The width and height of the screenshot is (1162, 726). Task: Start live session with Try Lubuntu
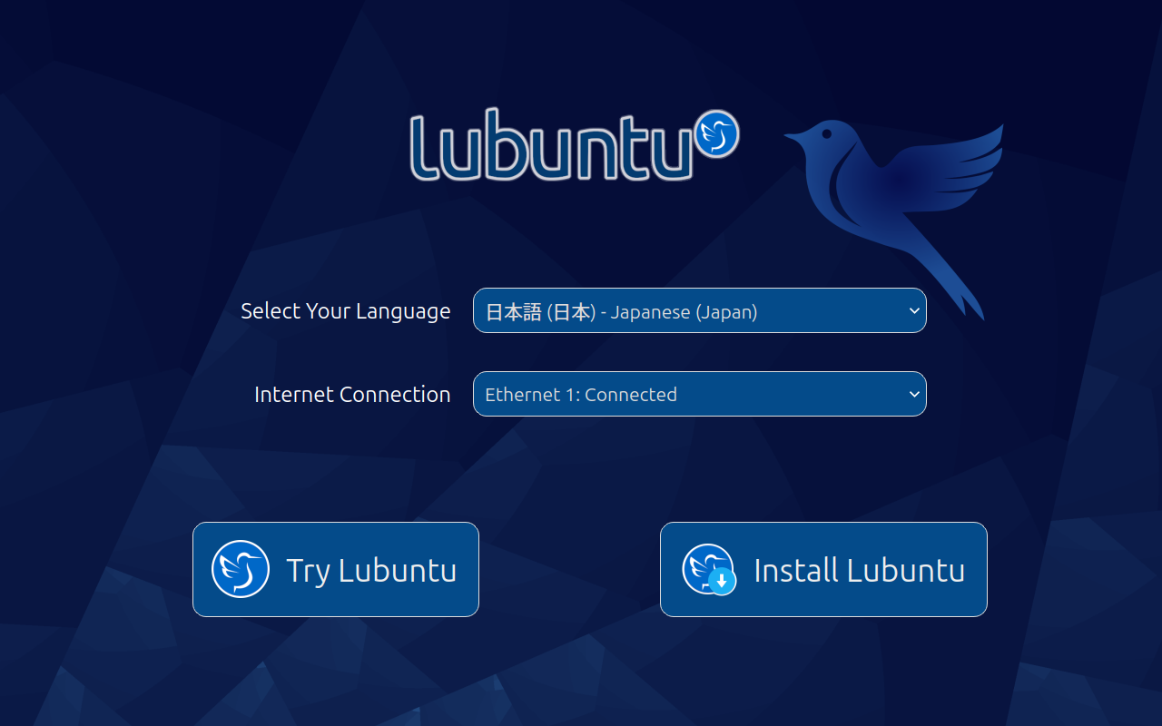[336, 569]
